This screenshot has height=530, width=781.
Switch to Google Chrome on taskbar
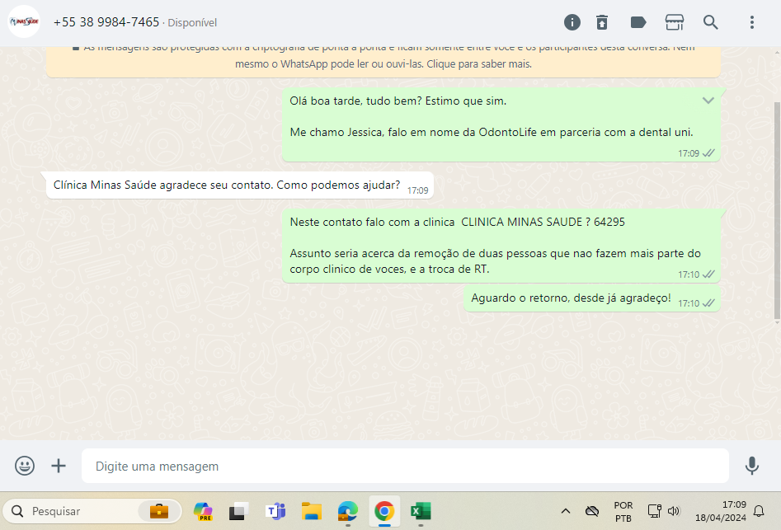(x=384, y=511)
